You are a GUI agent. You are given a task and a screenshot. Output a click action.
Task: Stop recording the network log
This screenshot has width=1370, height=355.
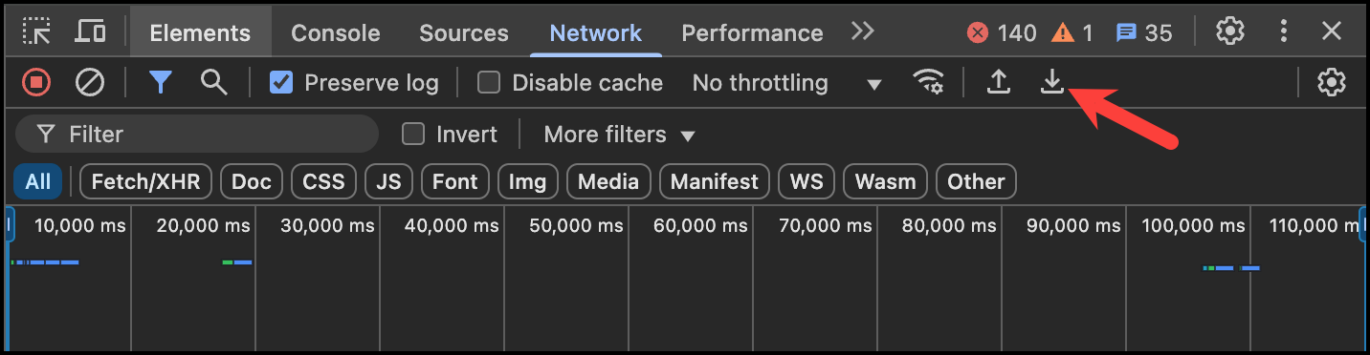click(x=36, y=83)
